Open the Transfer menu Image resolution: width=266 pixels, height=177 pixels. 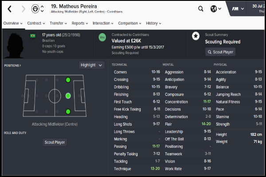[x=58, y=23]
